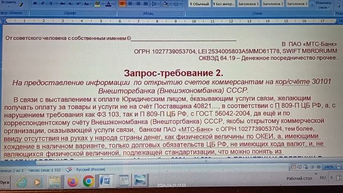The width and height of the screenshot is (343, 193).
Task: Open the picture viewer taskbar item
Action: pos(140,180)
